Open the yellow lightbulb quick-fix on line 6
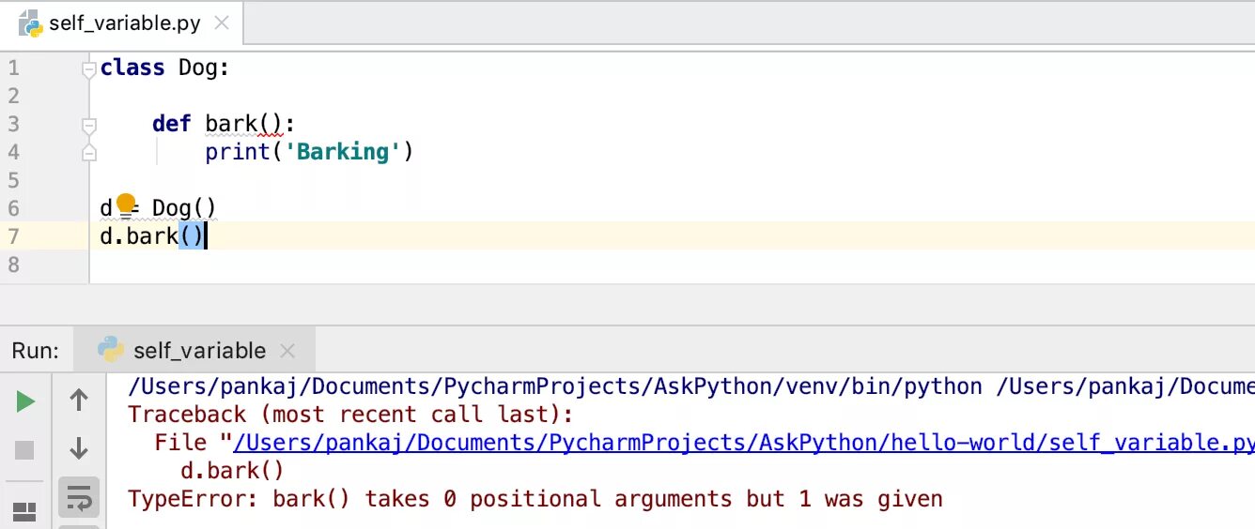 coord(125,204)
